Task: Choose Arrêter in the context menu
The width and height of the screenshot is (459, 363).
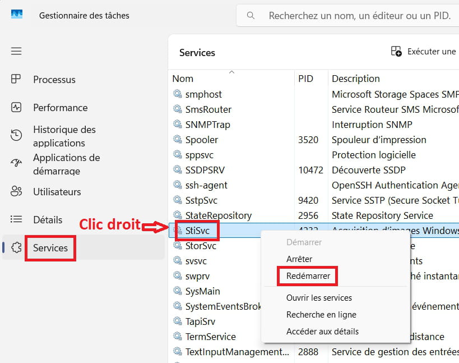Action: 299,259
